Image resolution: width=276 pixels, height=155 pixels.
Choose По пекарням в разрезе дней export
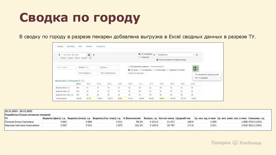tap(207, 75)
